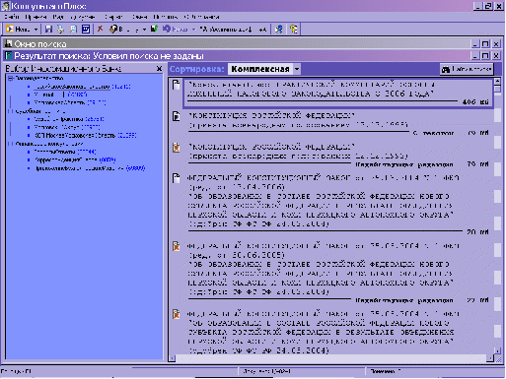Click crossed icon of the last listed law

(x=177, y=314)
